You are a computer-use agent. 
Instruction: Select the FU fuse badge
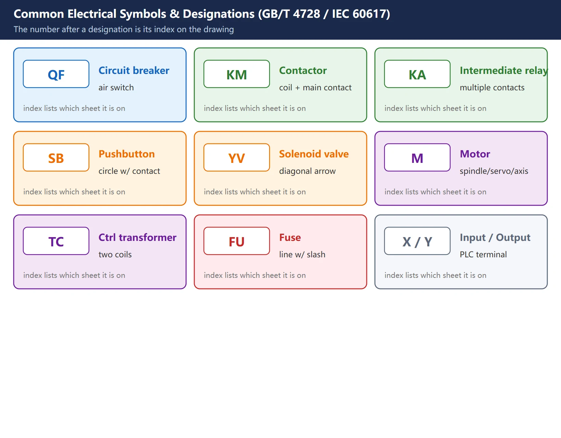click(237, 241)
